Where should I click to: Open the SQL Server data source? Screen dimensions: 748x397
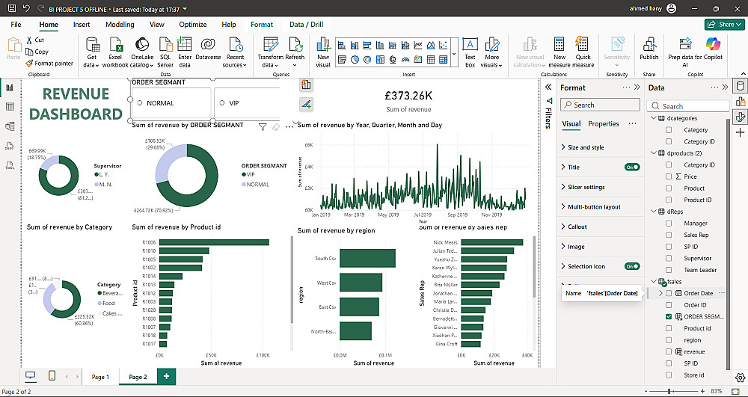[165, 49]
